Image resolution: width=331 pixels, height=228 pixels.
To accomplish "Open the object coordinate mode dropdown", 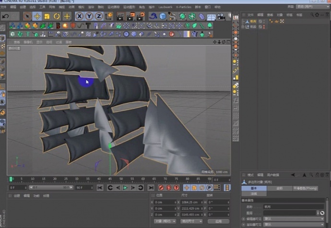I will (164, 221).
